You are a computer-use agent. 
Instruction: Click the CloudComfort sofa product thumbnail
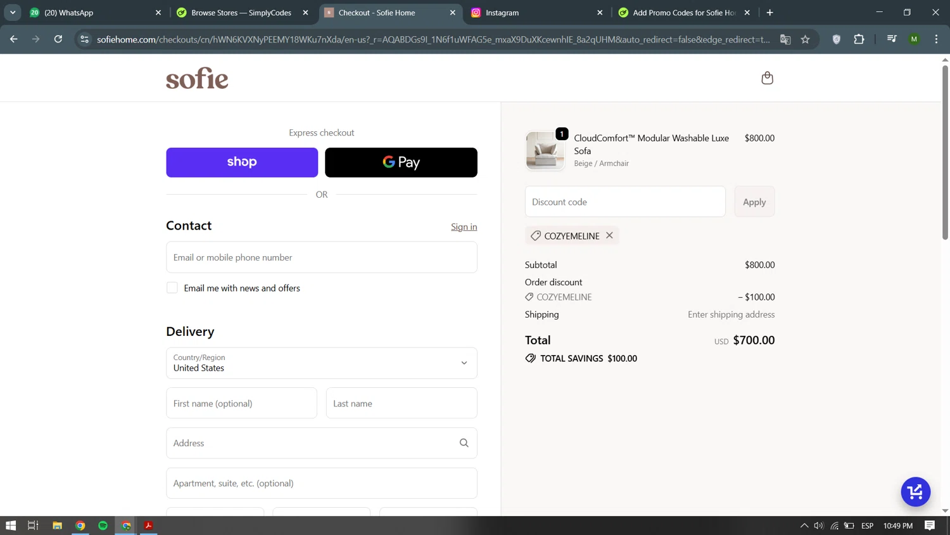(545, 151)
